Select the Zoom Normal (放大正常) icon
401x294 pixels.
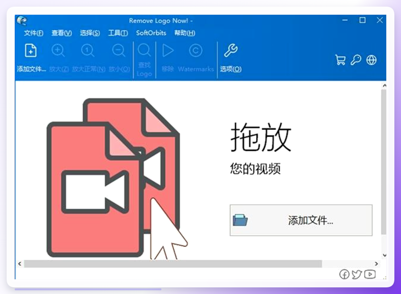coord(88,50)
